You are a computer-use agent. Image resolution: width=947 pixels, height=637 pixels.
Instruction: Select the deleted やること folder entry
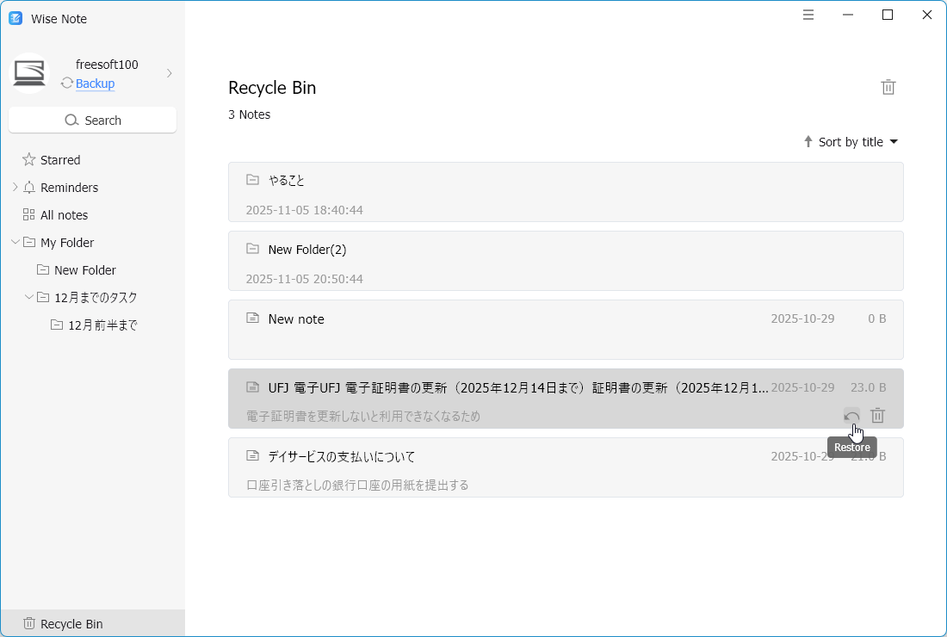(566, 192)
